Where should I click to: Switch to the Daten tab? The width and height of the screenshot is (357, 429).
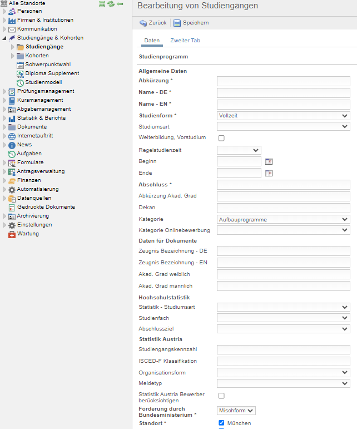coord(152,41)
